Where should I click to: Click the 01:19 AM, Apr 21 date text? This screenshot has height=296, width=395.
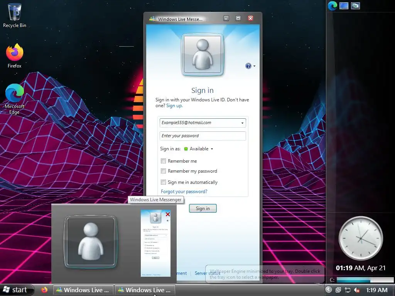pos(361,268)
